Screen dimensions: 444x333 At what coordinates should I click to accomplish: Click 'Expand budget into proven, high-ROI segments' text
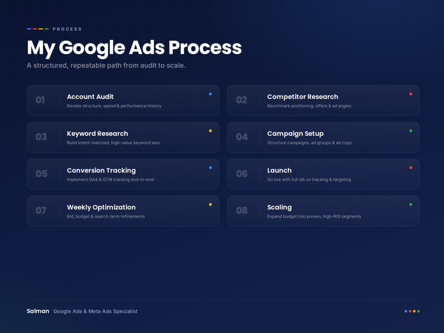pyautogui.click(x=314, y=216)
